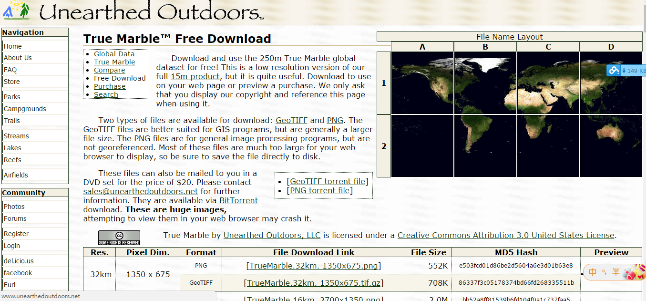Image resolution: width=646 pixels, height=301 pixels.
Task: Click the sales@unearthedoutdoors.net email link
Action: pyautogui.click(x=141, y=191)
